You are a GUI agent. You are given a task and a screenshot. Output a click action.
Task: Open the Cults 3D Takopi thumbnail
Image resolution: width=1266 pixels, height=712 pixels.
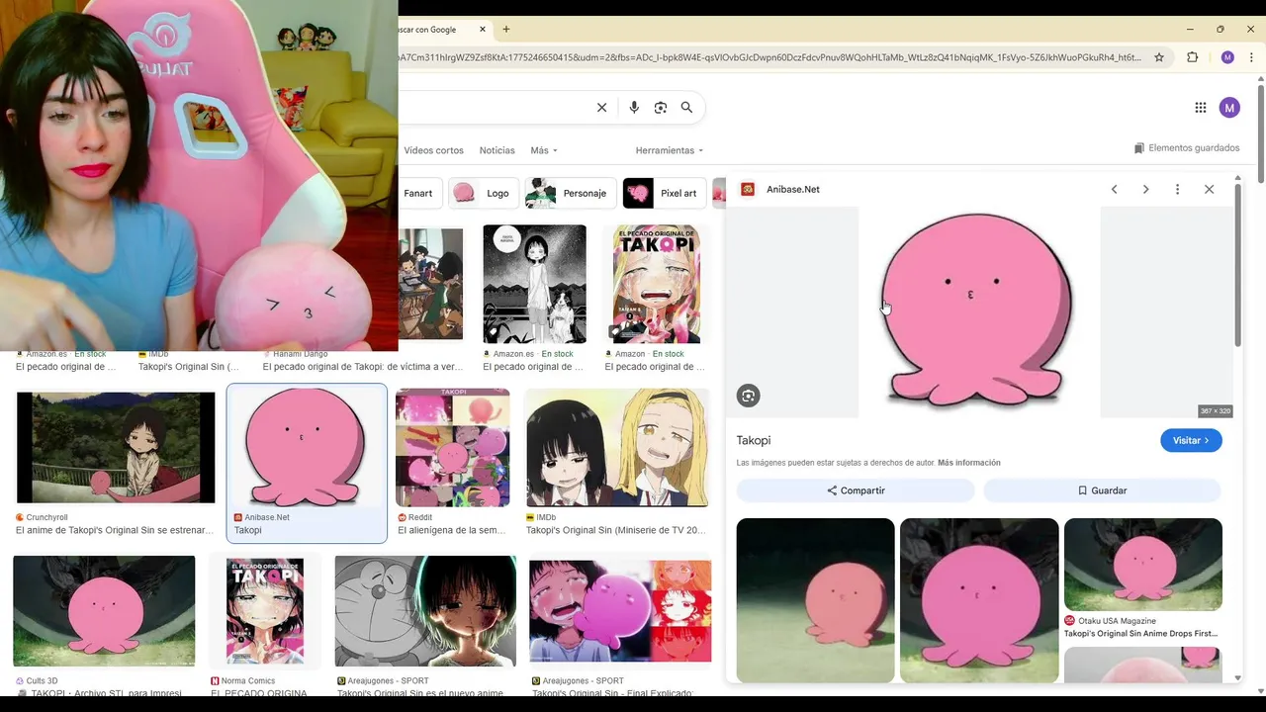(104, 611)
